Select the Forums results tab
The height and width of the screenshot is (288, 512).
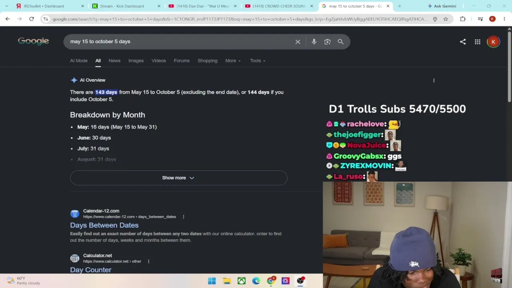182,61
